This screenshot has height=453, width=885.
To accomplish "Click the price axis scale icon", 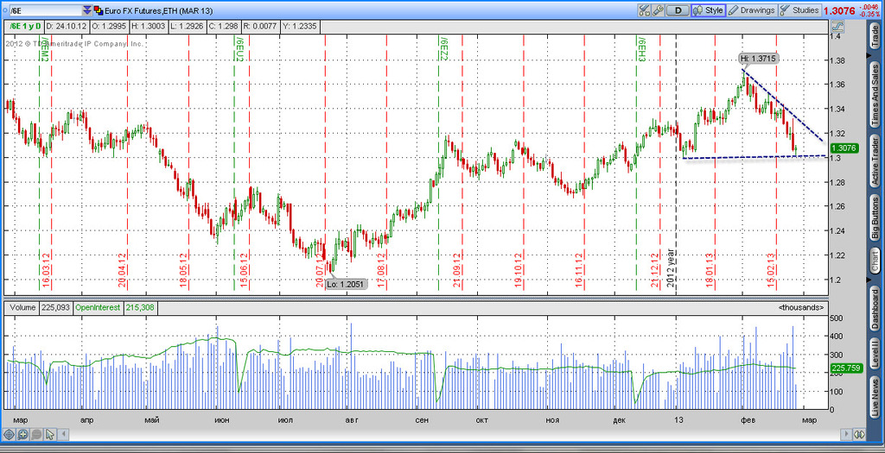I will coord(837,26).
